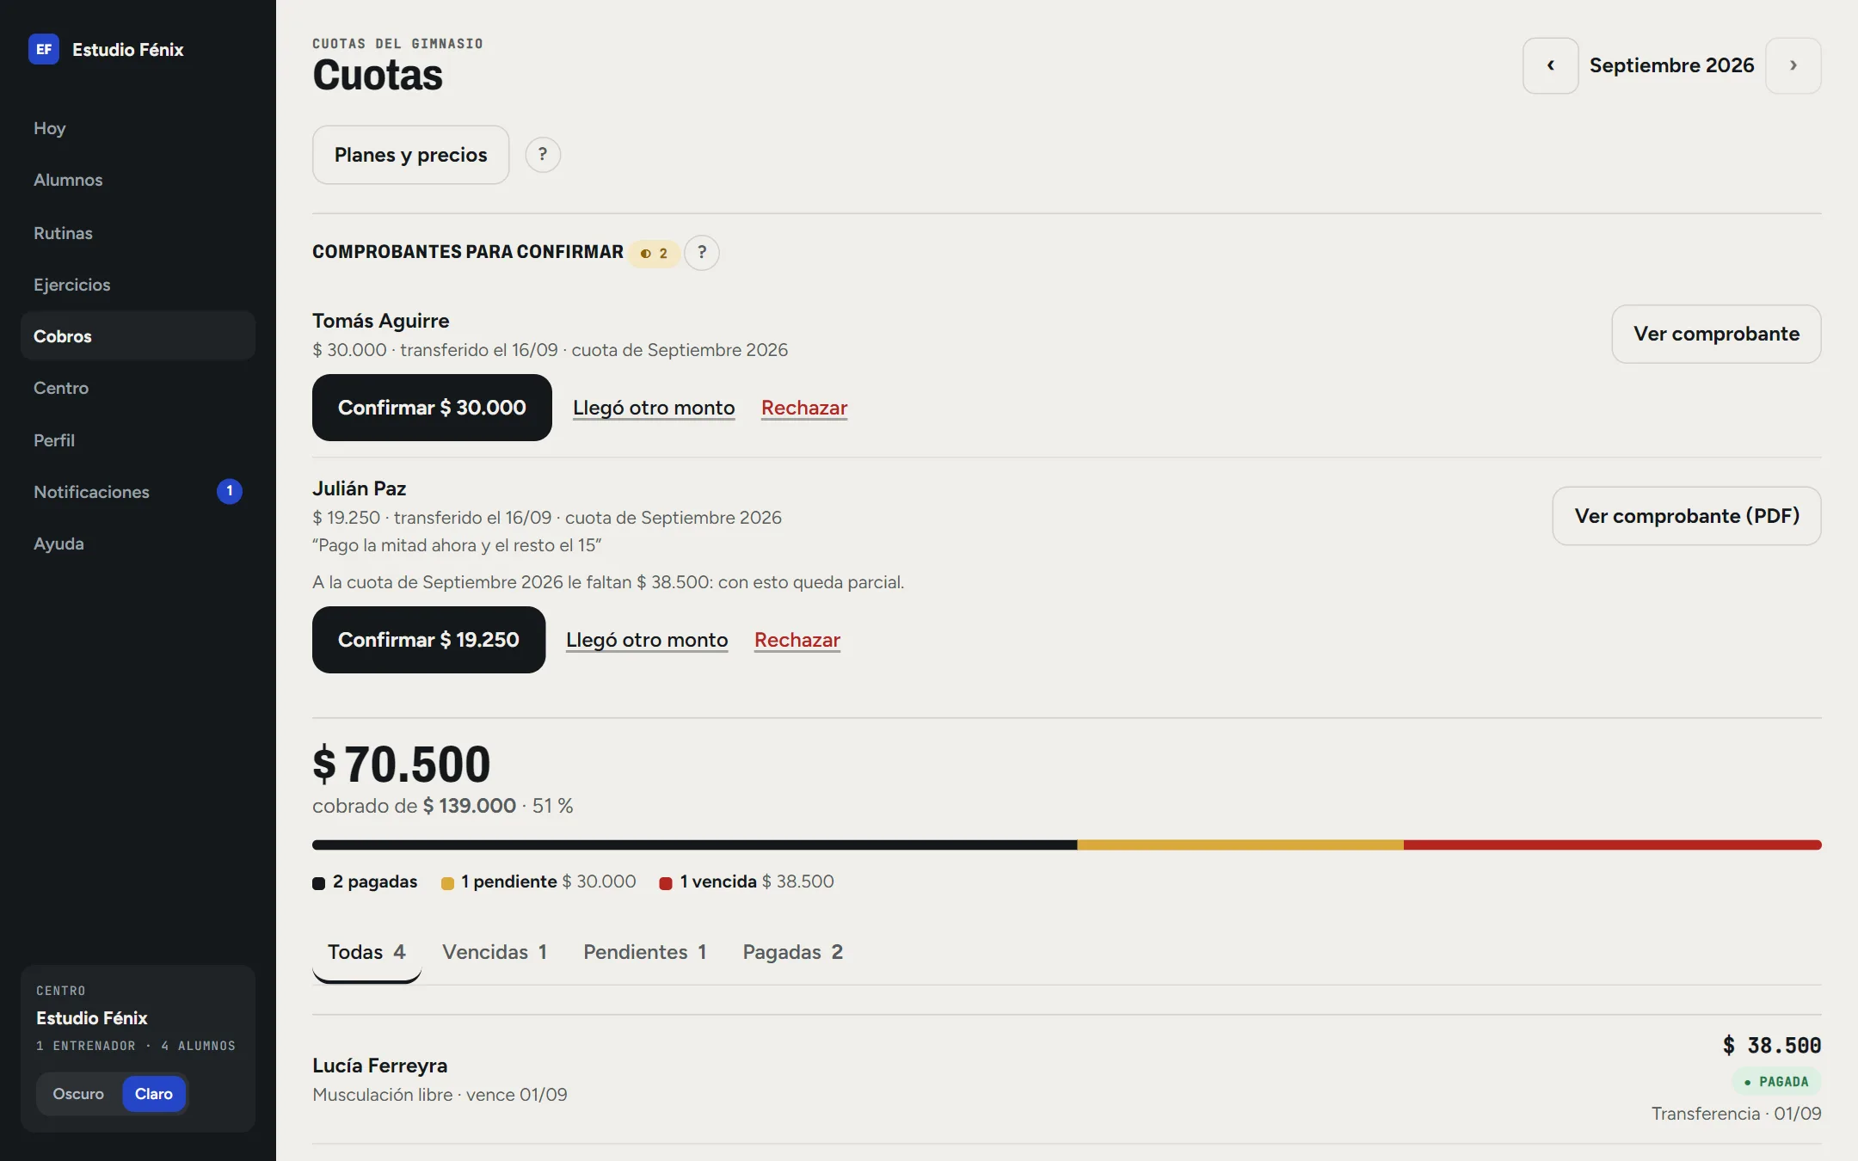
Task: Click the EF logo icon of Estudio Fénix
Action: click(x=44, y=49)
